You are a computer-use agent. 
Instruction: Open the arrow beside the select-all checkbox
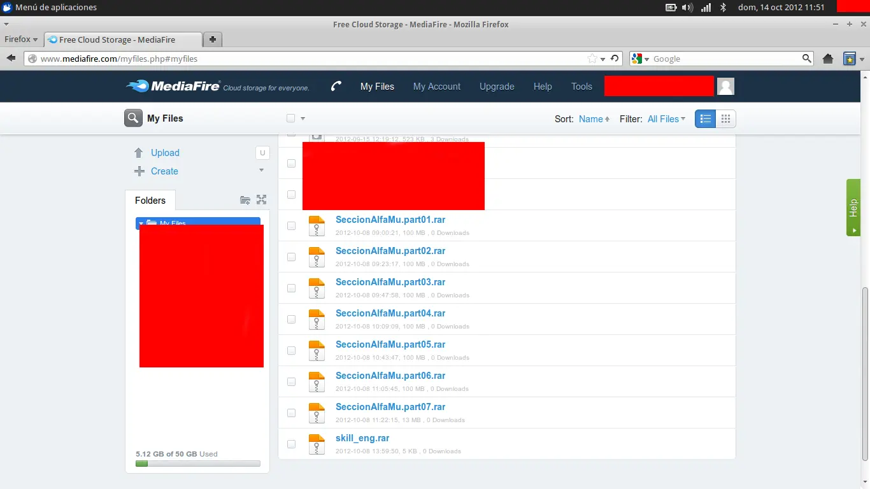point(303,118)
